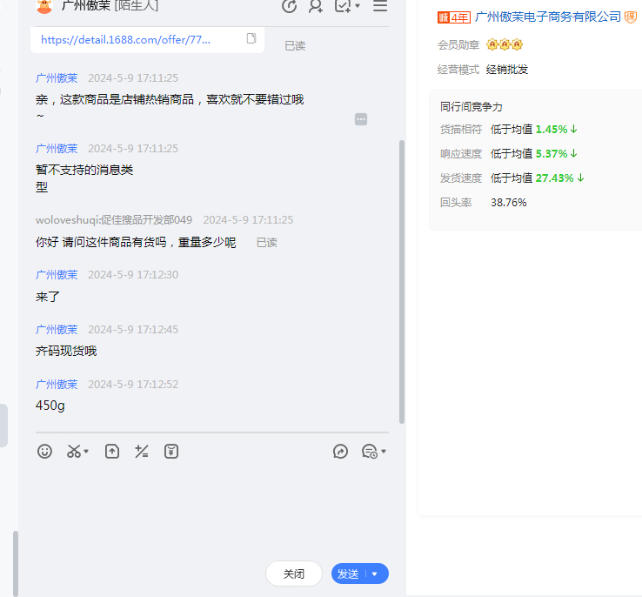Screen dimensions: 642x597
Task: Click the 发送 send button
Action: point(349,574)
